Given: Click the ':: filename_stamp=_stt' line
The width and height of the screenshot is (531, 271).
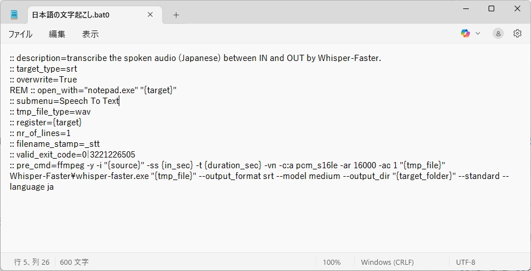Looking at the screenshot, I should point(54,144).
